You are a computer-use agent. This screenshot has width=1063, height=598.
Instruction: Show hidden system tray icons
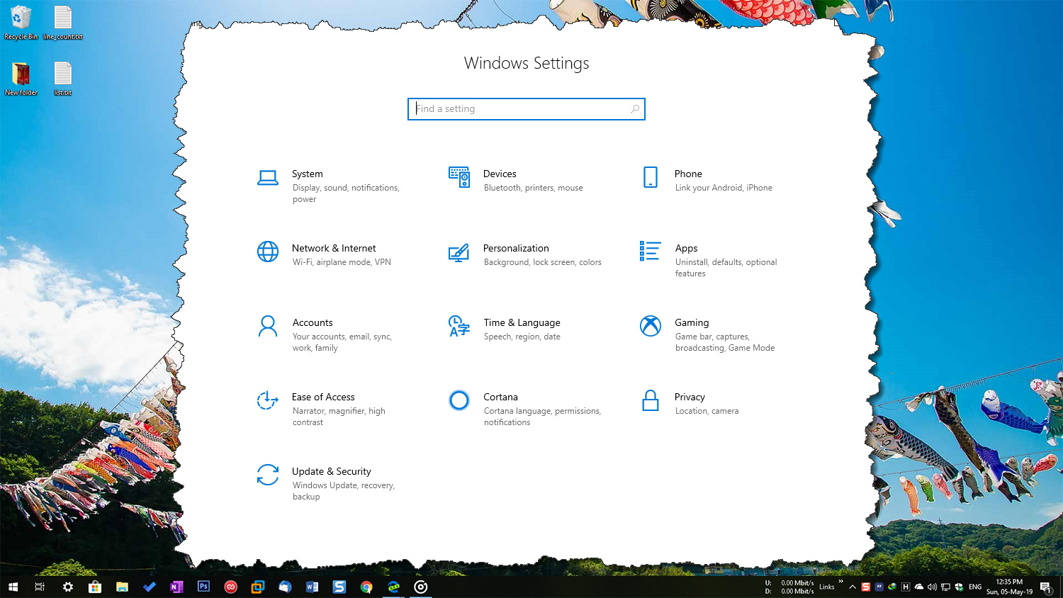click(x=853, y=587)
